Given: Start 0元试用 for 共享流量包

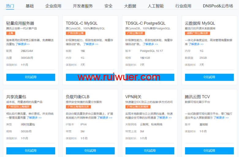Looking at the screenshot, I should coord(31,151).
